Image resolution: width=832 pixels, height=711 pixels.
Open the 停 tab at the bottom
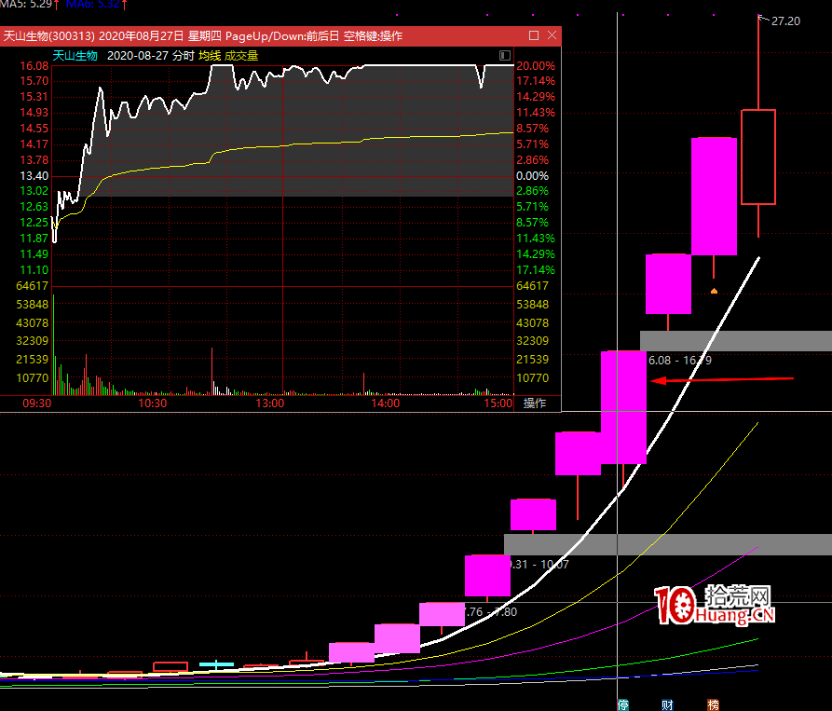pos(623,704)
